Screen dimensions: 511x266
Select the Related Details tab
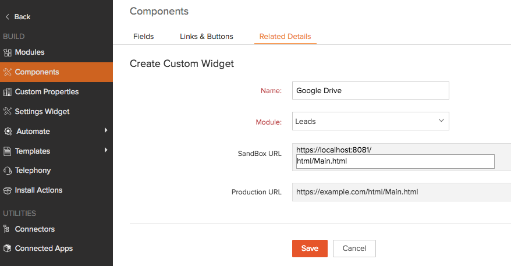click(x=285, y=36)
